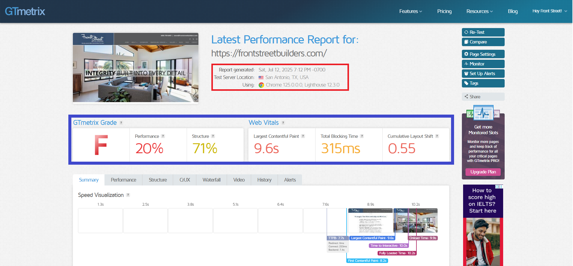
Task: Click the Monitor button
Action: pyautogui.click(x=483, y=64)
